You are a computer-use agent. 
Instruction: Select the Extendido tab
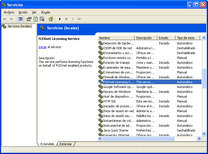(x=47, y=144)
